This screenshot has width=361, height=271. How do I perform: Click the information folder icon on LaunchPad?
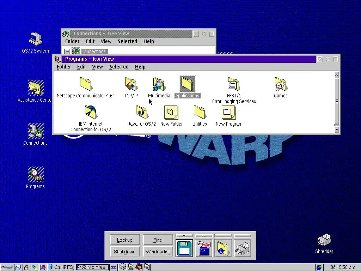coord(223,248)
